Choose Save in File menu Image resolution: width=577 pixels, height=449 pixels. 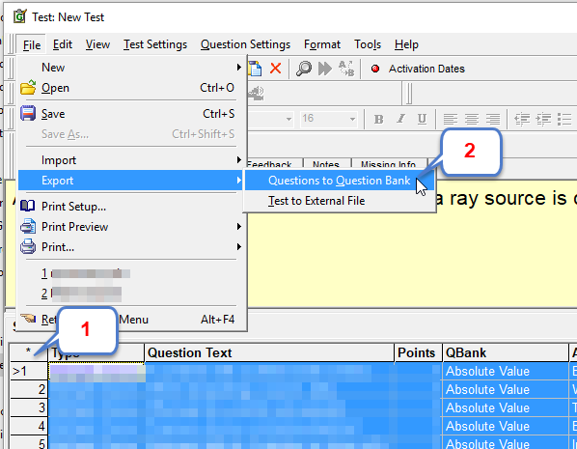point(130,114)
